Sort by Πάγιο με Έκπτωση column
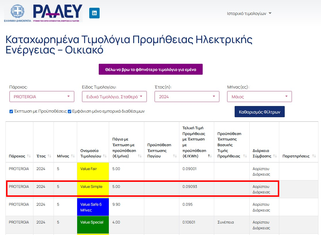The image size is (321, 235). click(x=140, y=156)
